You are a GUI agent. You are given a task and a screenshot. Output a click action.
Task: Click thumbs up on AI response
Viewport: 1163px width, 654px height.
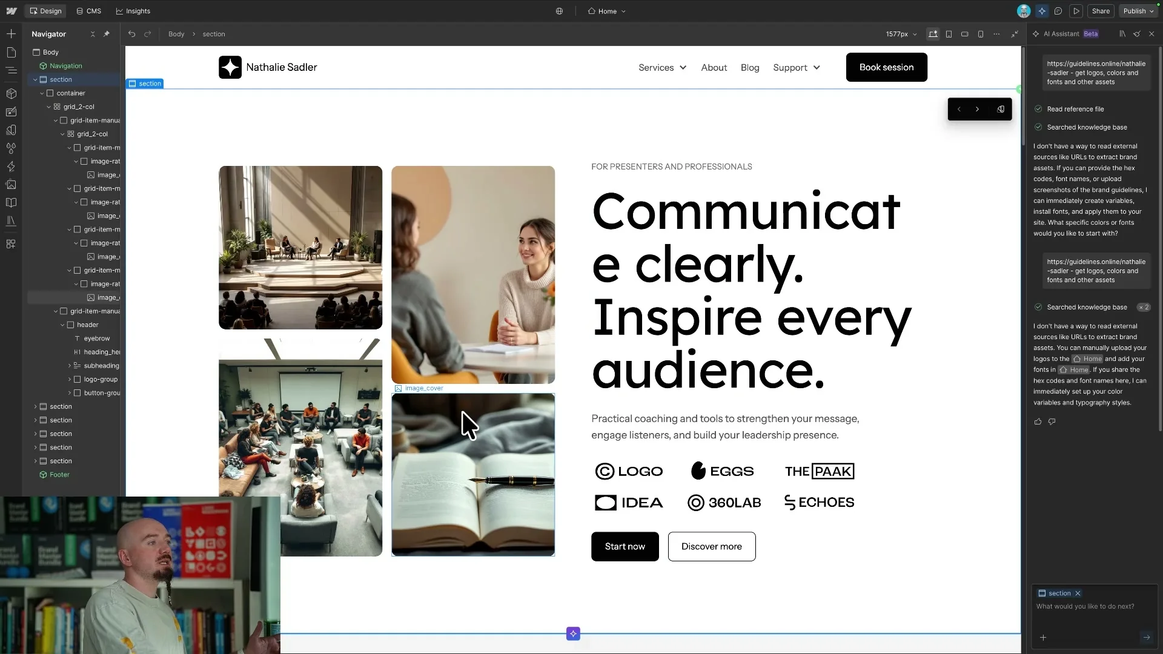pyautogui.click(x=1038, y=421)
